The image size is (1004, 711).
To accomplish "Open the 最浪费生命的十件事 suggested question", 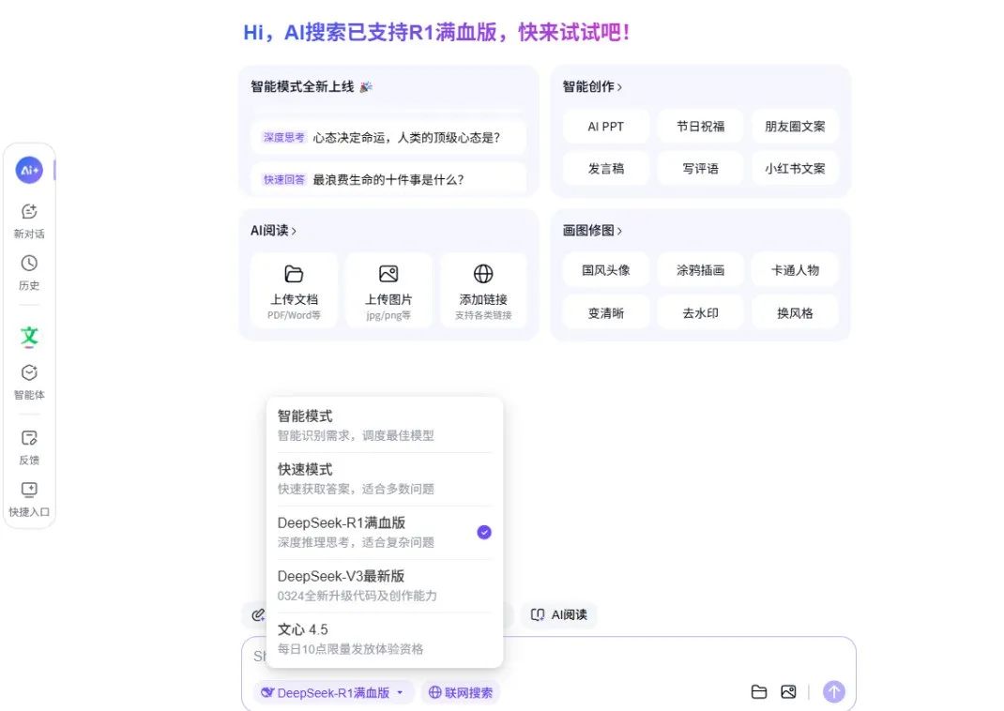I will 388,179.
